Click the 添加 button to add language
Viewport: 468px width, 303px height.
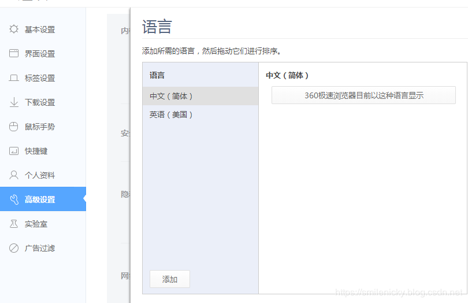point(169,279)
